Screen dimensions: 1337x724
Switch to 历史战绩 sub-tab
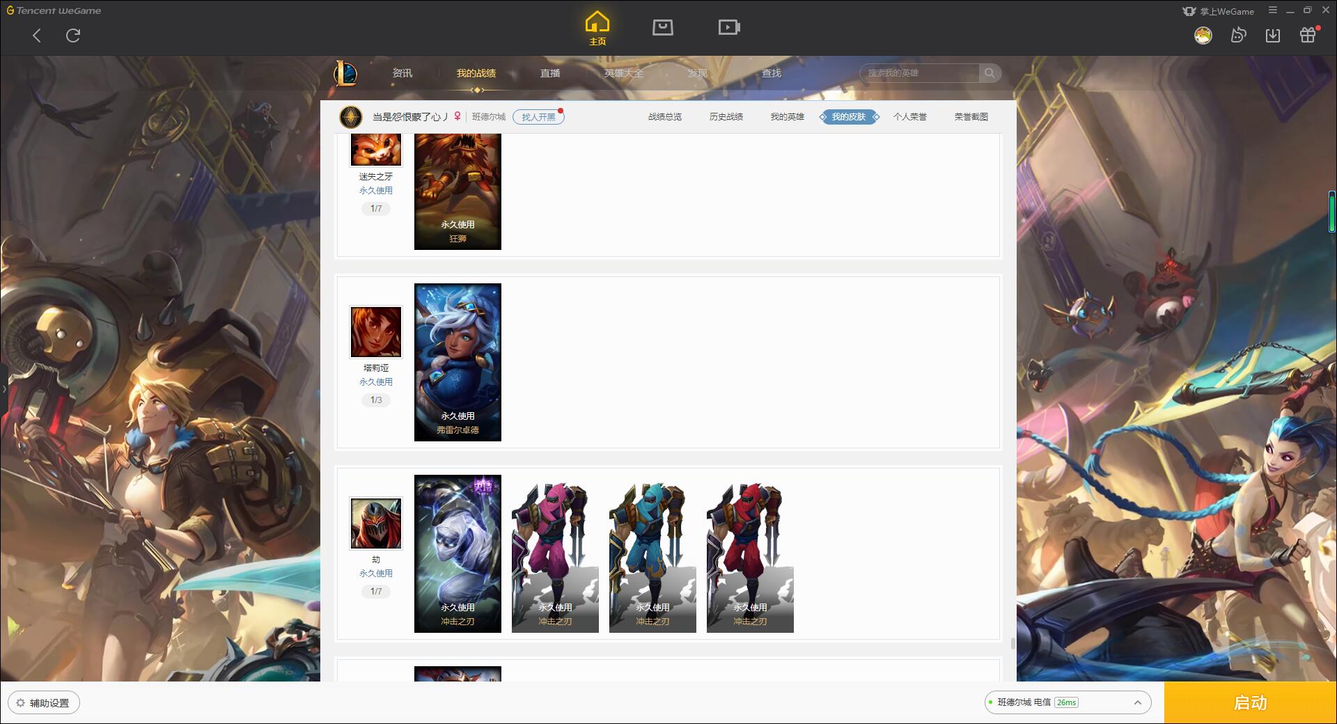pyautogui.click(x=726, y=117)
